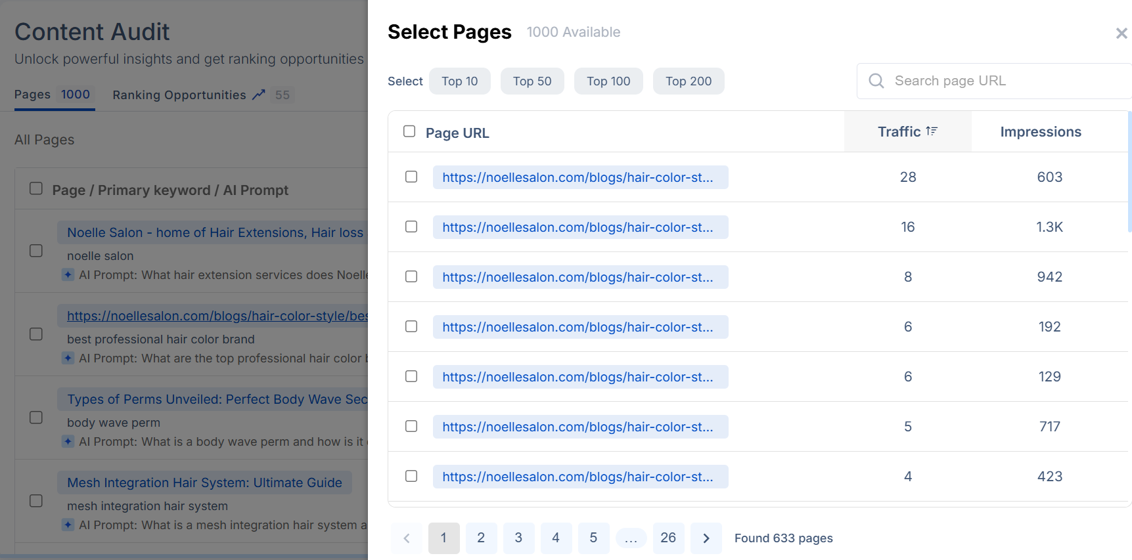Click AI sparkle icon beside body wave perm prompt

(x=68, y=441)
